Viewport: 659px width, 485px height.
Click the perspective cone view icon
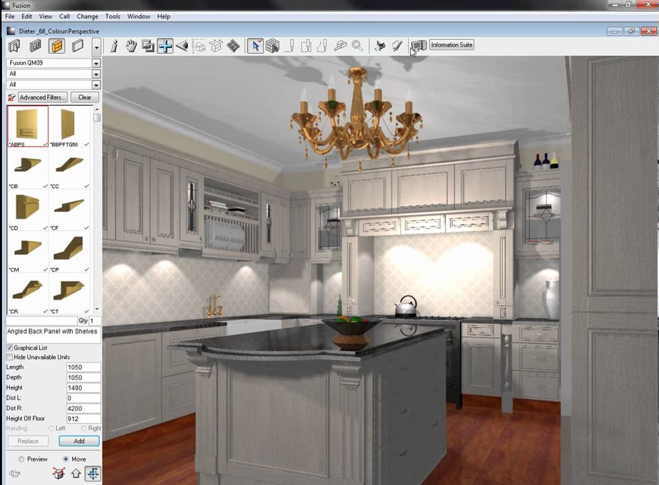(x=182, y=46)
